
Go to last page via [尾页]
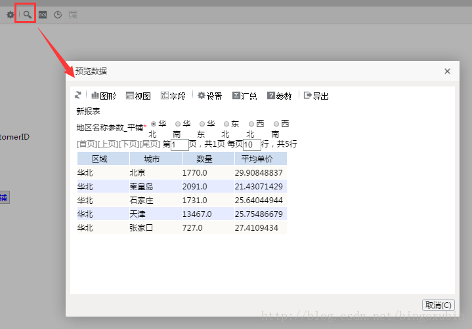click(150, 144)
